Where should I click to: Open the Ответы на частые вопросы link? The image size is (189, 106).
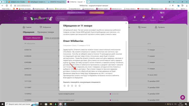(x=52, y=38)
